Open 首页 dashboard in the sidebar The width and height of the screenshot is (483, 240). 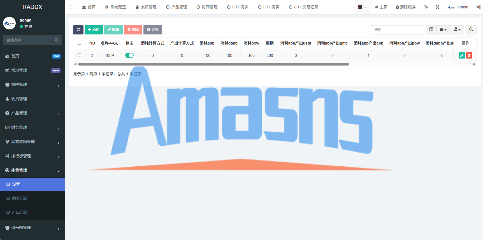pos(32,56)
